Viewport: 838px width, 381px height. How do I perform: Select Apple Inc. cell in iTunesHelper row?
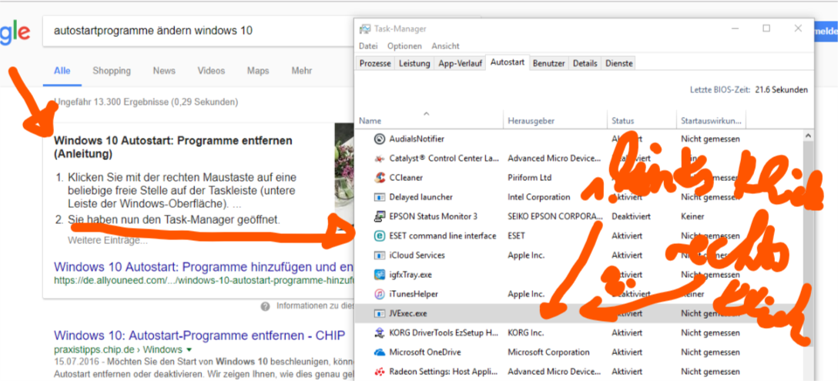[x=526, y=294]
